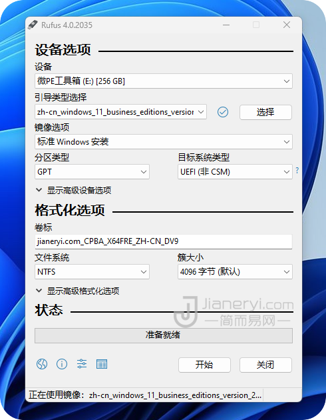Open application settings sliders icon
326x420 pixels.
(82, 364)
